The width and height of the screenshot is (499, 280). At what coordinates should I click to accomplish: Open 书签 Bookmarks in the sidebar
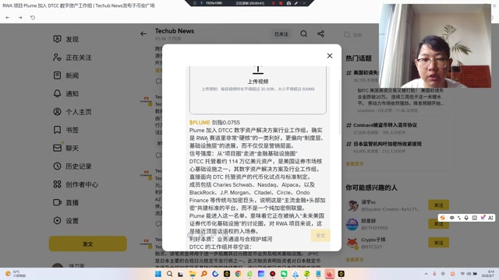[x=65, y=130]
